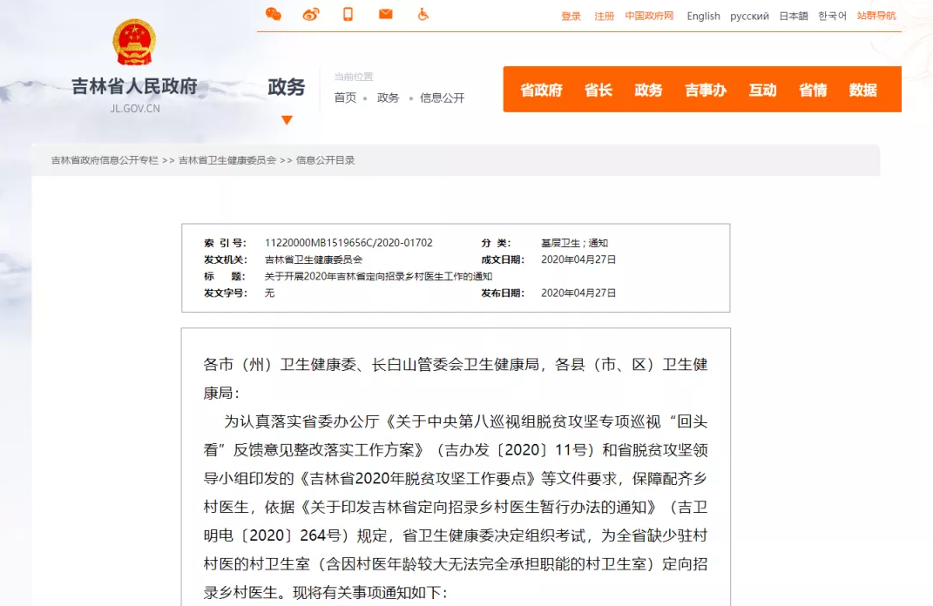This screenshot has width=933, height=606.
Task: Open 吉林省卫生健康委员会 breadcrumb link
Action: point(227,160)
